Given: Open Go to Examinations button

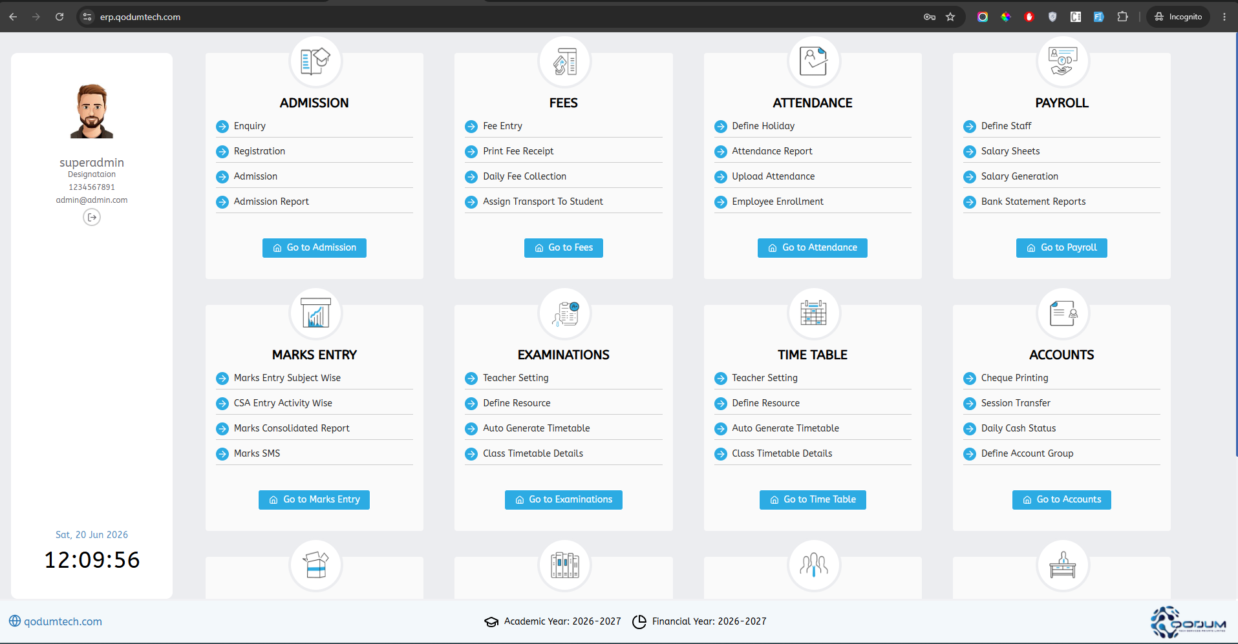Looking at the screenshot, I should (x=564, y=500).
